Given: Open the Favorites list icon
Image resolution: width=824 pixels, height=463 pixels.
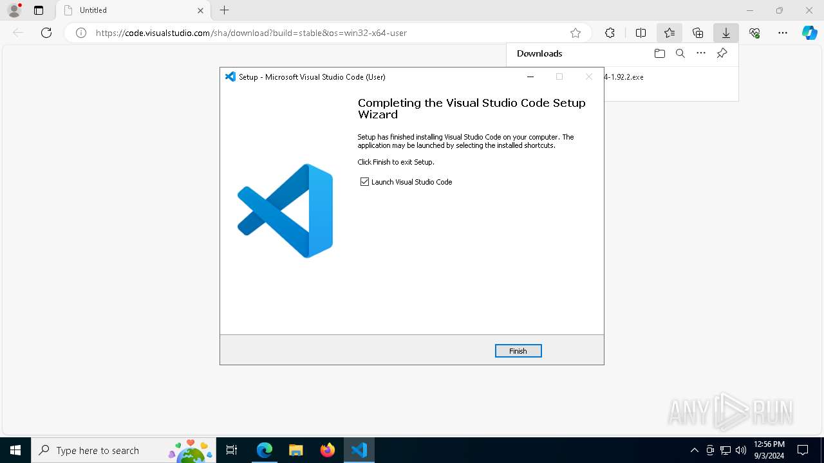Looking at the screenshot, I should pyautogui.click(x=669, y=33).
